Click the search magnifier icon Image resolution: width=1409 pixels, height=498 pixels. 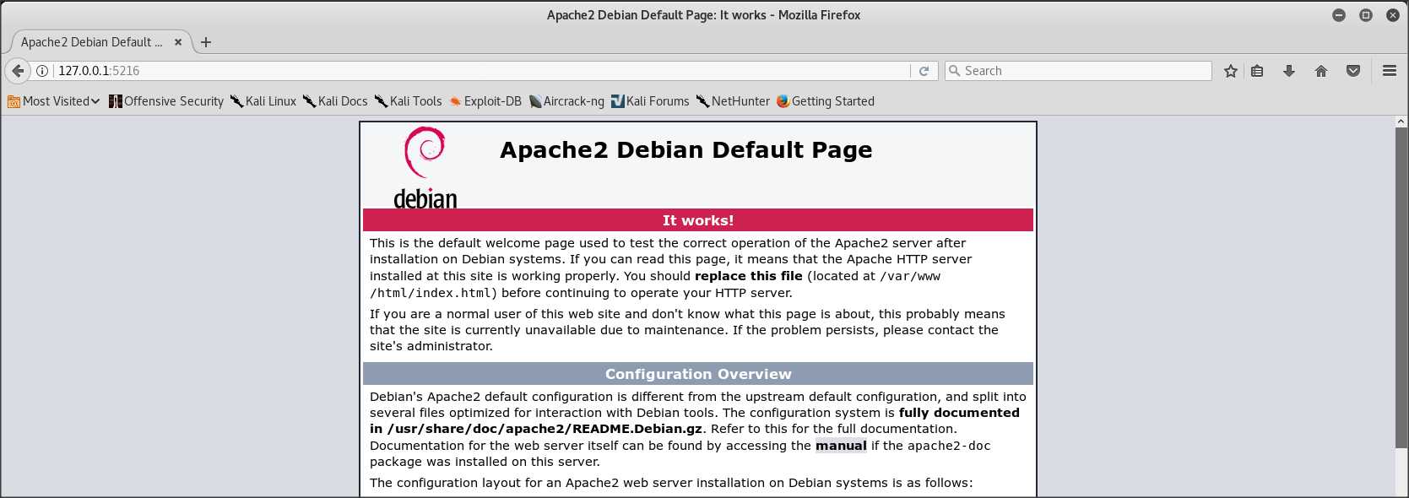955,71
